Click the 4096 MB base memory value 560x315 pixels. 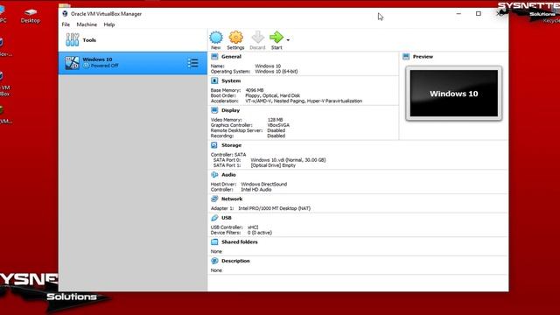pos(255,90)
